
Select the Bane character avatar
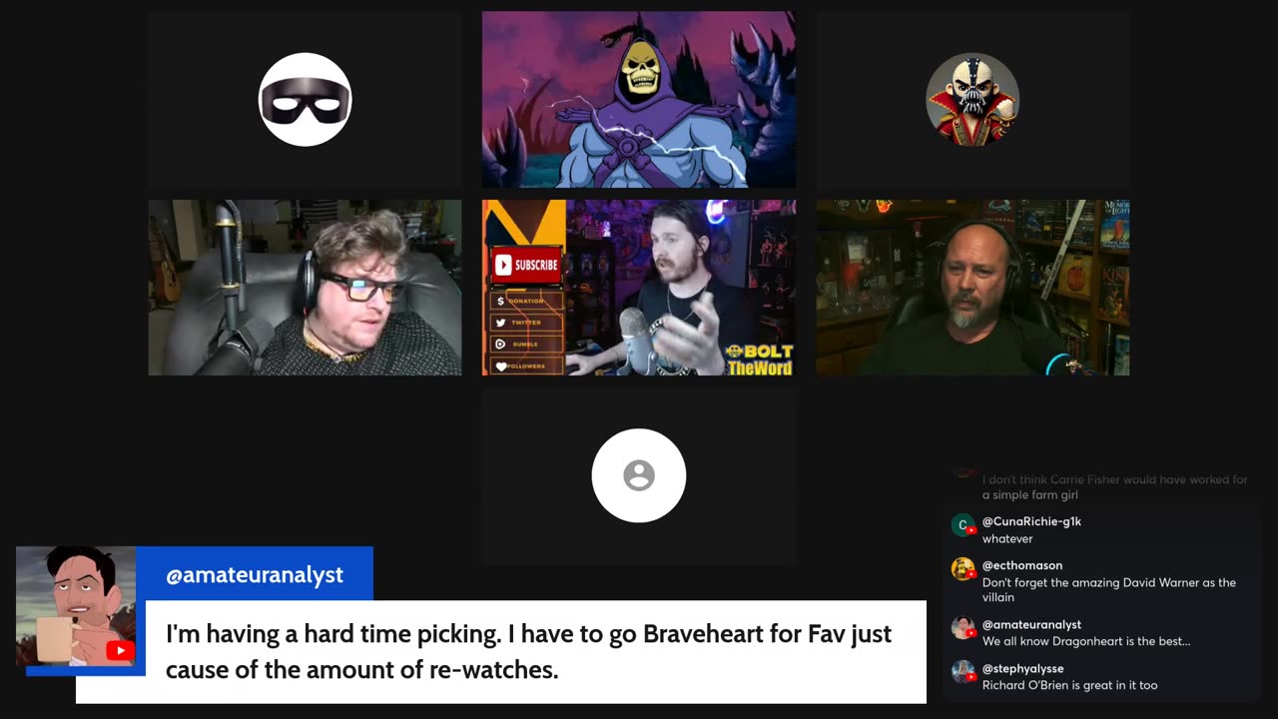point(972,100)
